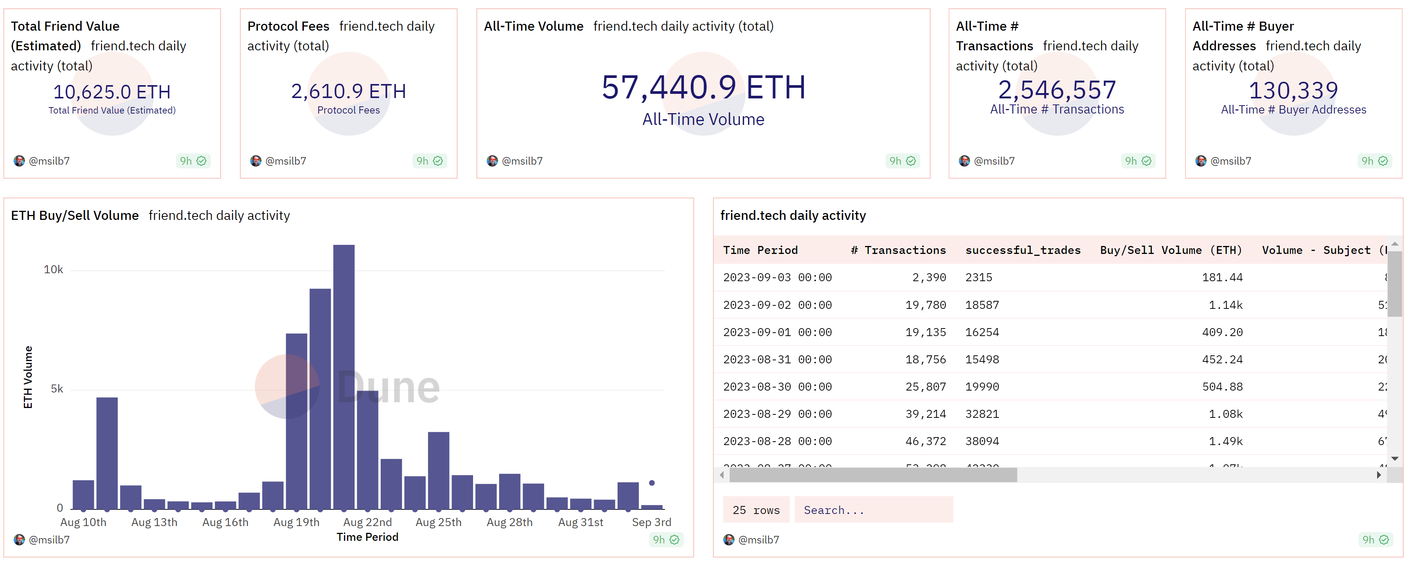The image size is (1404, 562).
Task: Click the tallest bar in ETH volume chart
Action: (x=344, y=376)
